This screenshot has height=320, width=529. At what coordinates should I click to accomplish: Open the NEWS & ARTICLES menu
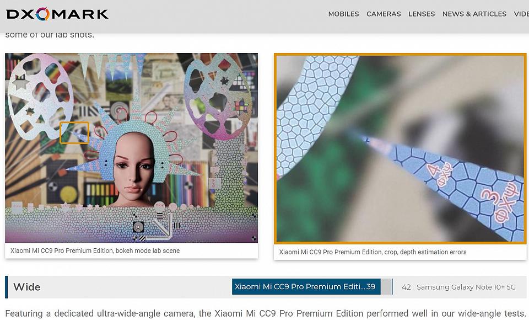(x=474, y=14)
